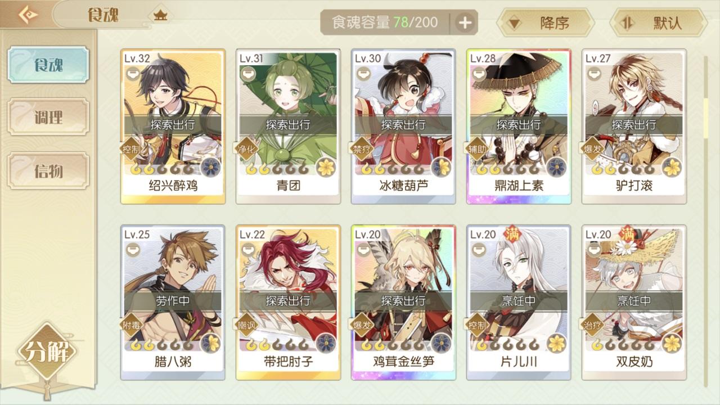Switch to the 调理 tab

point(48,117)
